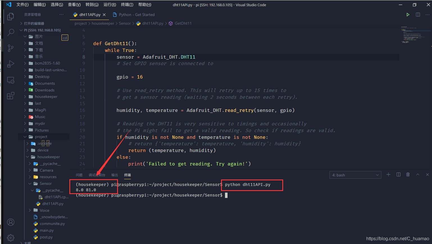This screenshot has width=432, height=244.
Task: Open the 运行(R) menu
Action: tap(110, 4)
